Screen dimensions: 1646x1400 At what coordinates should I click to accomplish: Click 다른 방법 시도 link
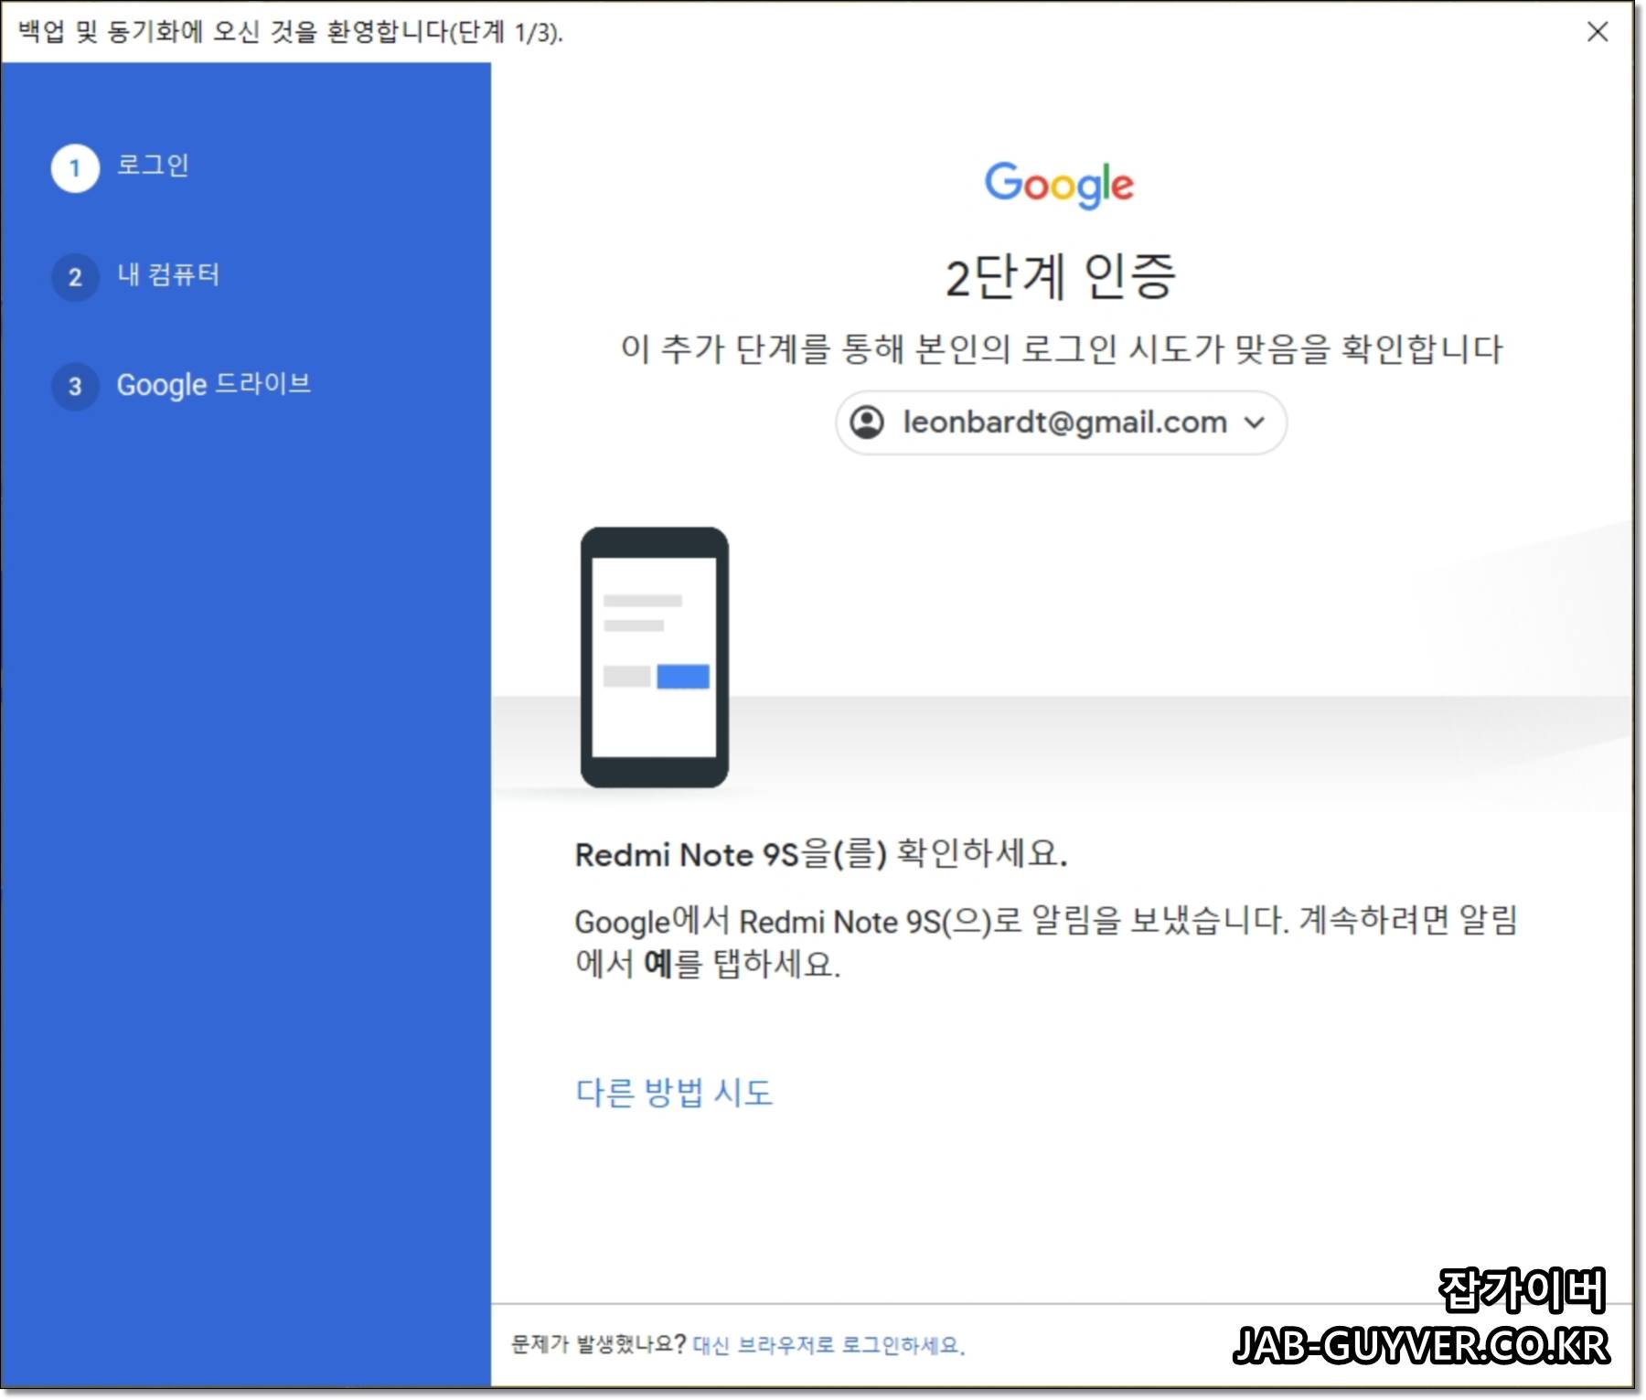pyautogui.click(x=674, y=1092)
